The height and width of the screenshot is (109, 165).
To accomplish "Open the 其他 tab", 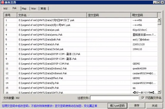I will pyautogui.click(x=43, y=9).
